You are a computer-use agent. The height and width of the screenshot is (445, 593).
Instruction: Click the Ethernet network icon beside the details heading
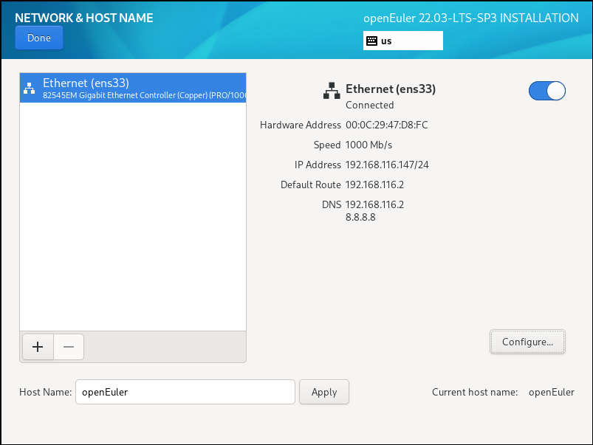tap(332, 91)
